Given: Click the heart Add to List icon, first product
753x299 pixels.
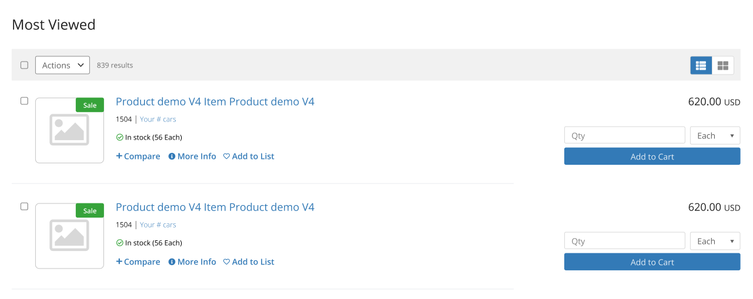Looking at the screenshot, I should click(226, 157).
